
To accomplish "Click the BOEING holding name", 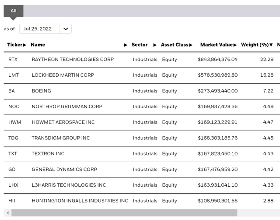I will coord(41,91).
